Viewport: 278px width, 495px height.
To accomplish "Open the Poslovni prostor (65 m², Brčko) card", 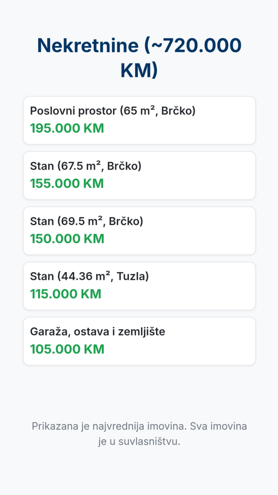I will click(x=139, y=120).
